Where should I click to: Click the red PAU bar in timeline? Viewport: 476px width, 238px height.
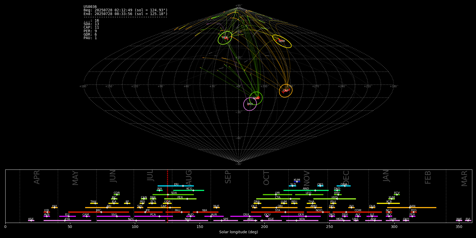[x=178, y=212]
